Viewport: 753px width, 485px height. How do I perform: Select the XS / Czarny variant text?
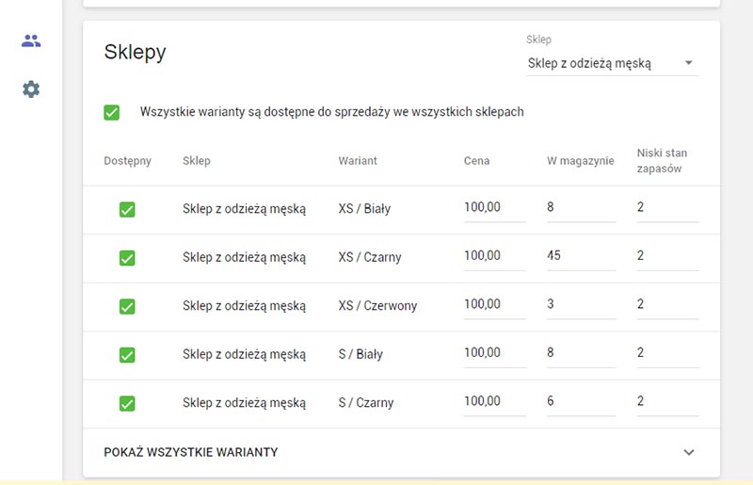point(370,257)
